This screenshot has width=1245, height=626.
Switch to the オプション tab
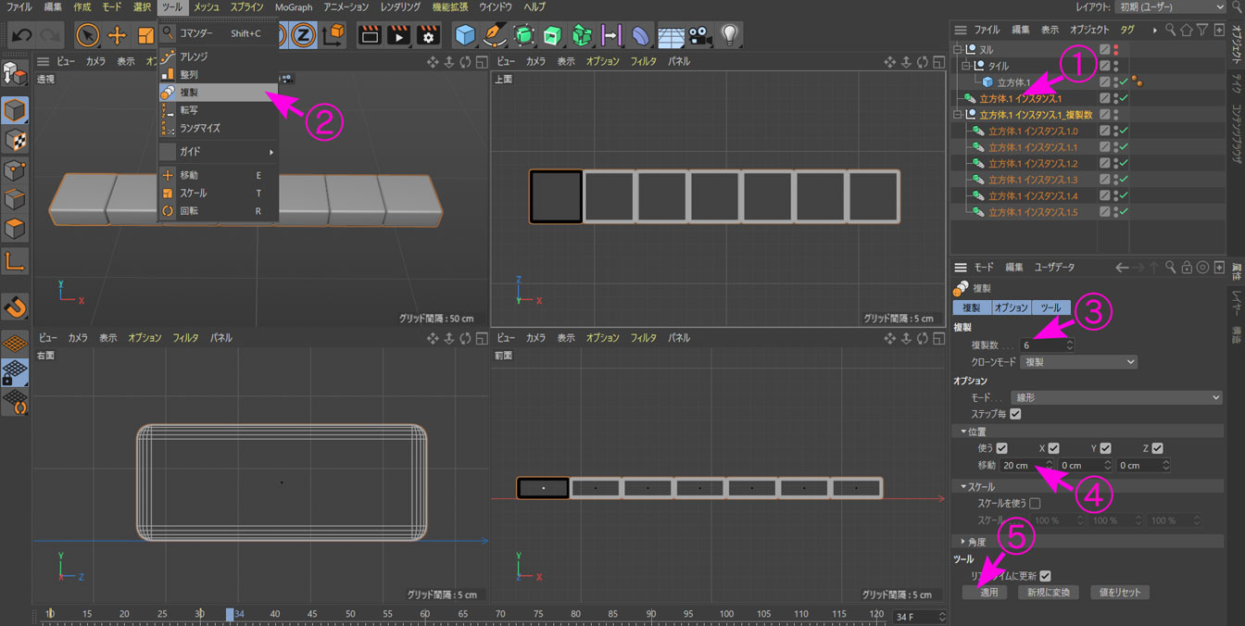point(1010,307)
